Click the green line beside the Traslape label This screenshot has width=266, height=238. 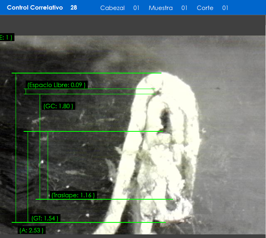tap(120, 199)
